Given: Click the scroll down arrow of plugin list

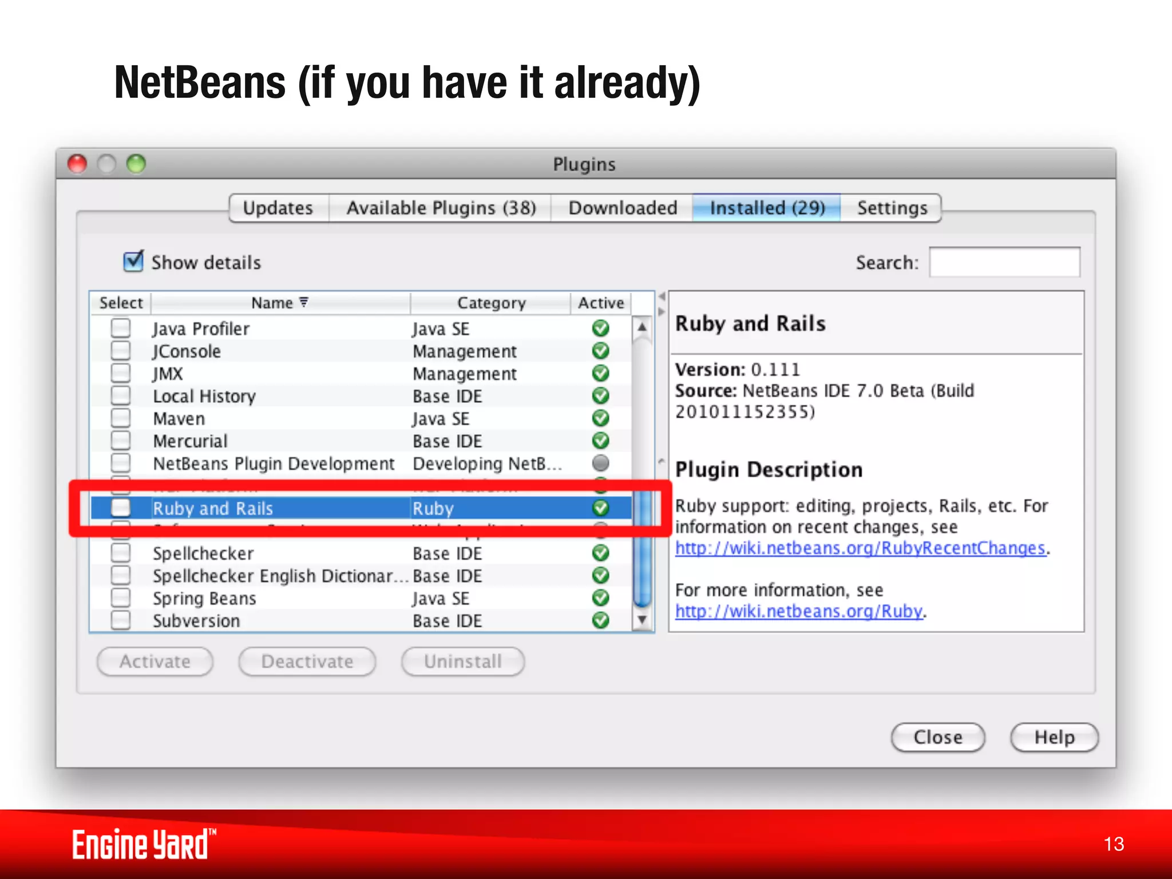Looking at the screenshot, I should (x=642, y=620).
